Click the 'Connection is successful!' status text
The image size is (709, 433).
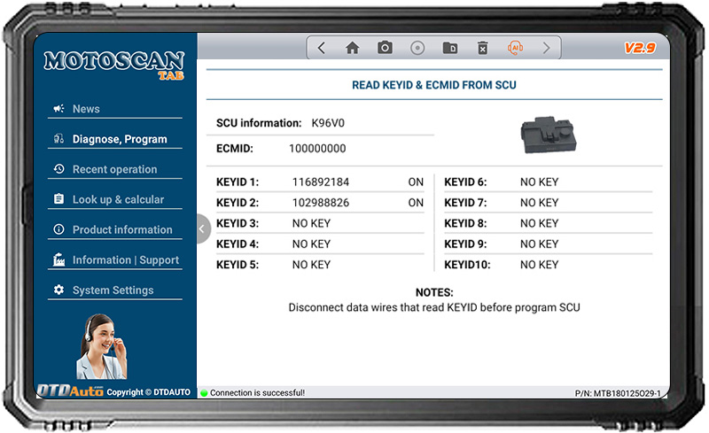coord(257,393)
